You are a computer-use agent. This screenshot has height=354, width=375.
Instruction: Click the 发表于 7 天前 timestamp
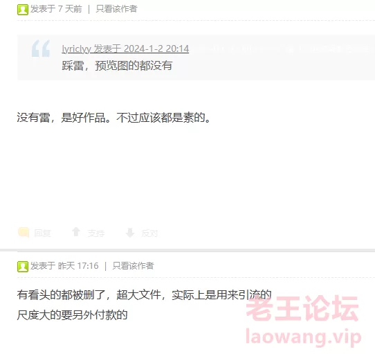pyautogui.click(x=56, y=9)
